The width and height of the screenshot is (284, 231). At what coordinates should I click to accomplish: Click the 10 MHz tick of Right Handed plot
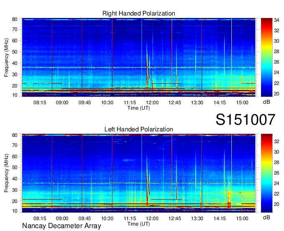point(15,95)
